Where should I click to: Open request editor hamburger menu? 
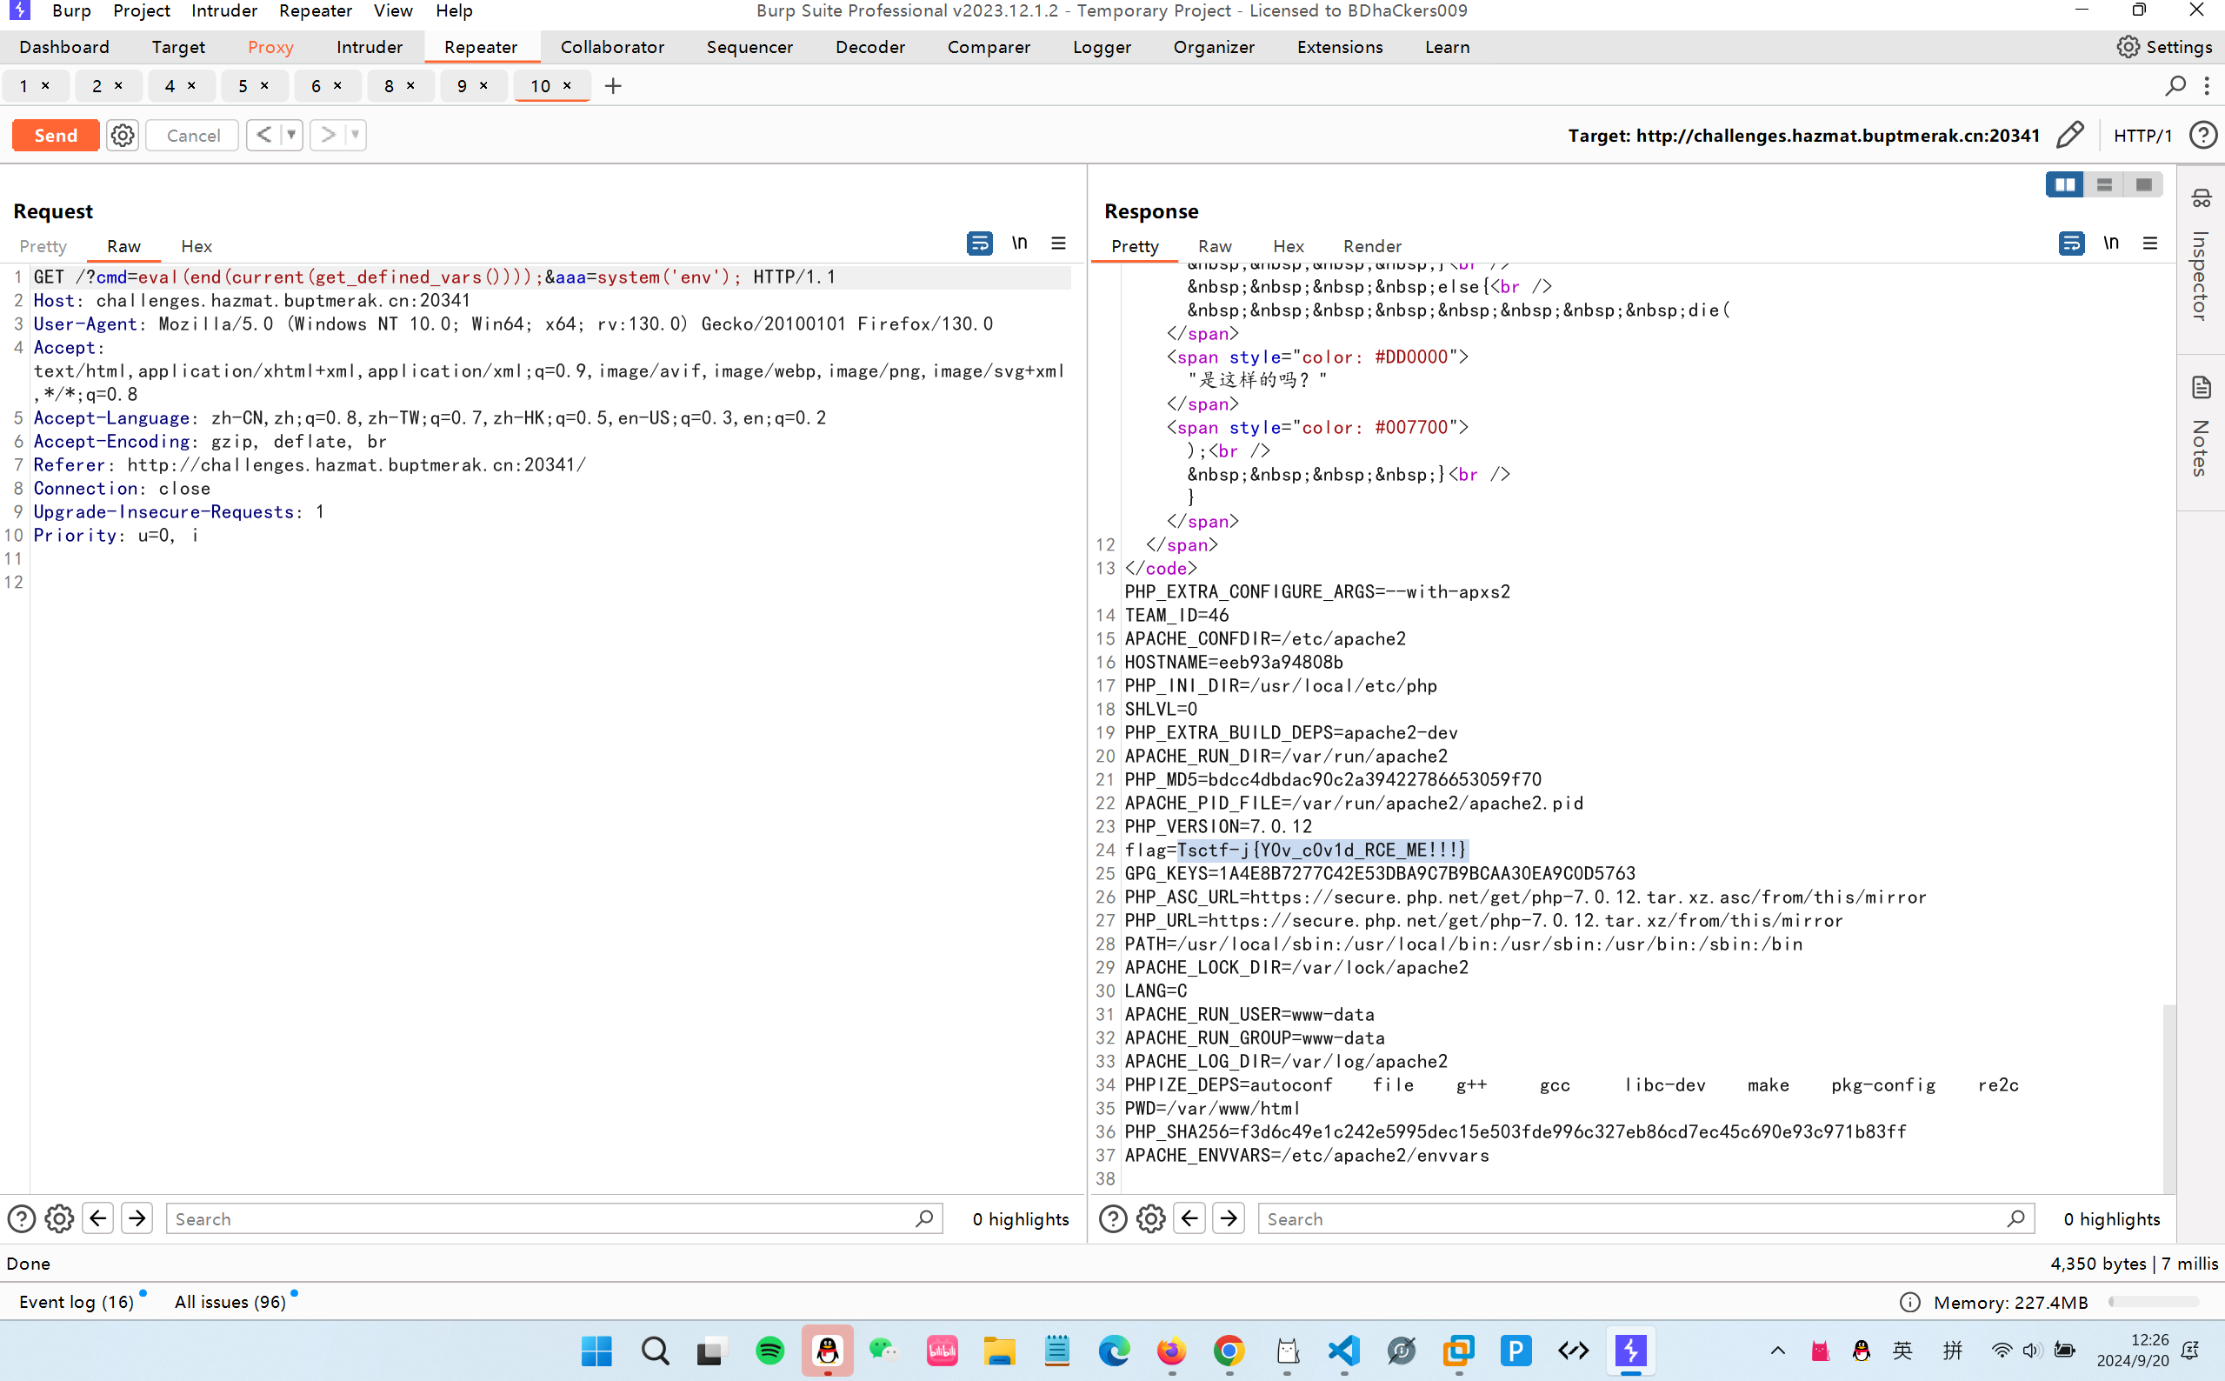click(1058, 243)
